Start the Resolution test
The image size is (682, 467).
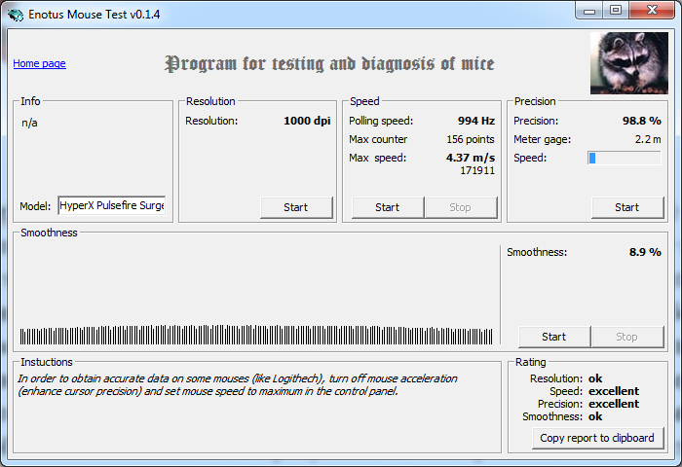296,207
